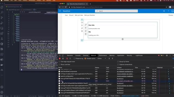Open the network search magnifier
Viewport: 174px width, 97px height.
[x=70, y=58]
